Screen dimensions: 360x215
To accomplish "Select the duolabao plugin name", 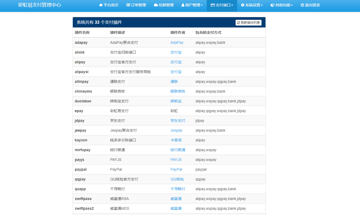I will [x=83, y=101].
